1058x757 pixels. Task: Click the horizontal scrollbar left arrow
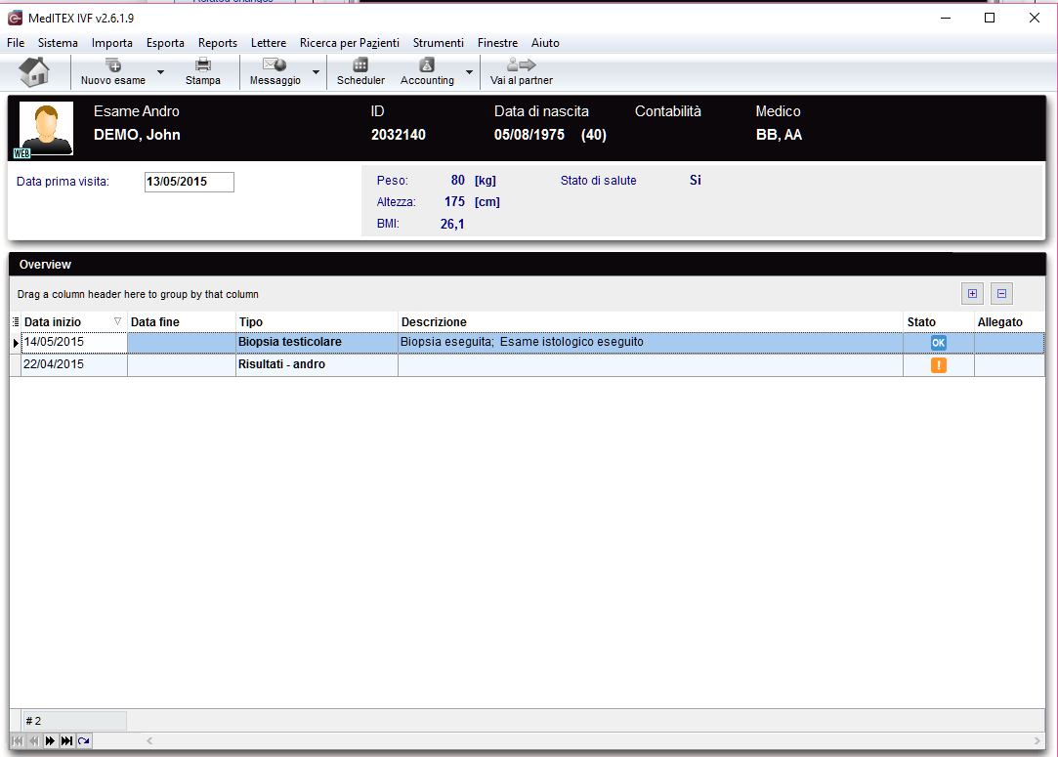149,740
